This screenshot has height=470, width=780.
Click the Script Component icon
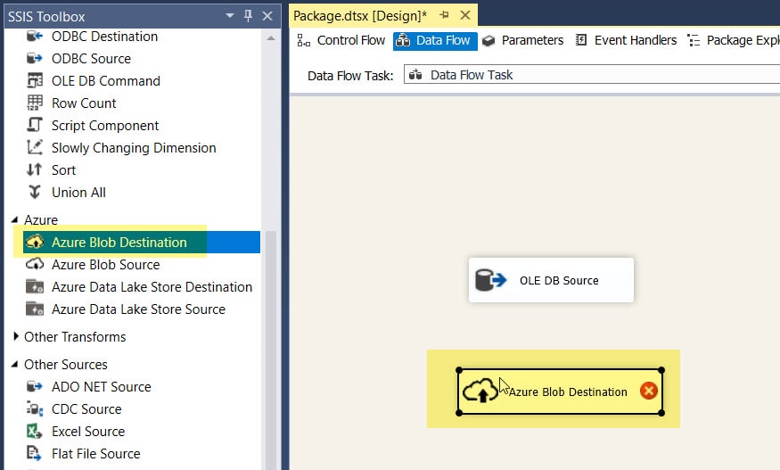point(35,125)
